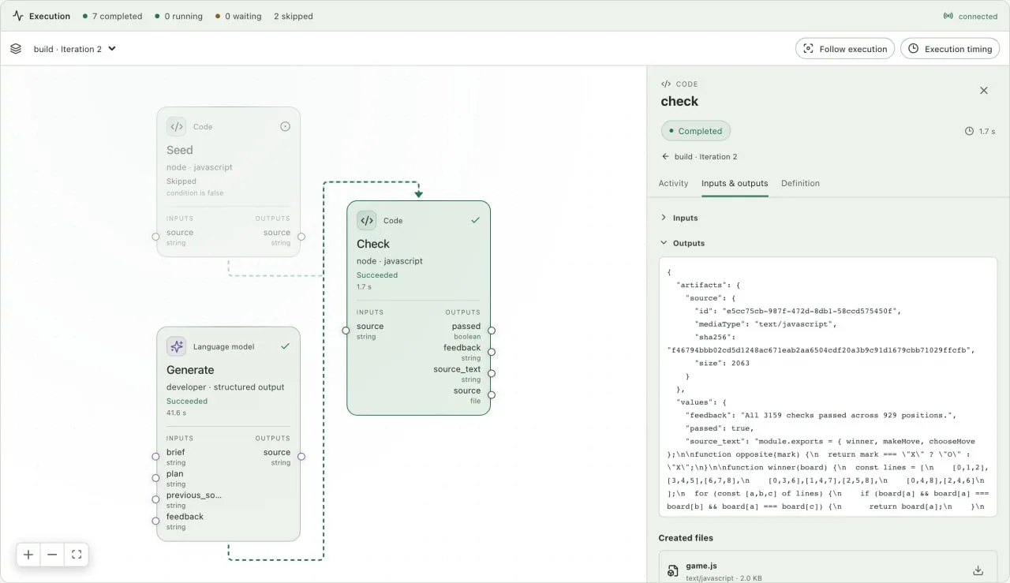Screen dimensions: 1010x583
Task: Click the '2 skipped' status count
Action: [x=294, y=16]
